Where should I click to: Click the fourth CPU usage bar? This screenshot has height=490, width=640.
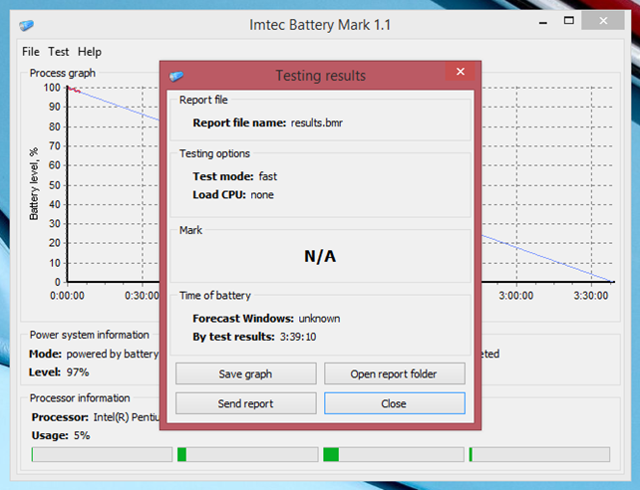(539, 454)
